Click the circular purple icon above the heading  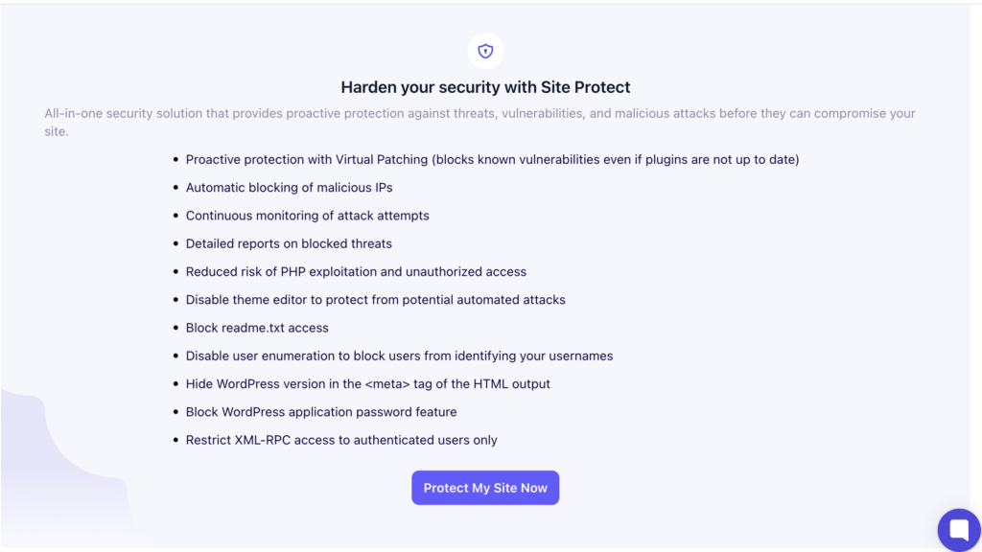click(x=485, y=51)
